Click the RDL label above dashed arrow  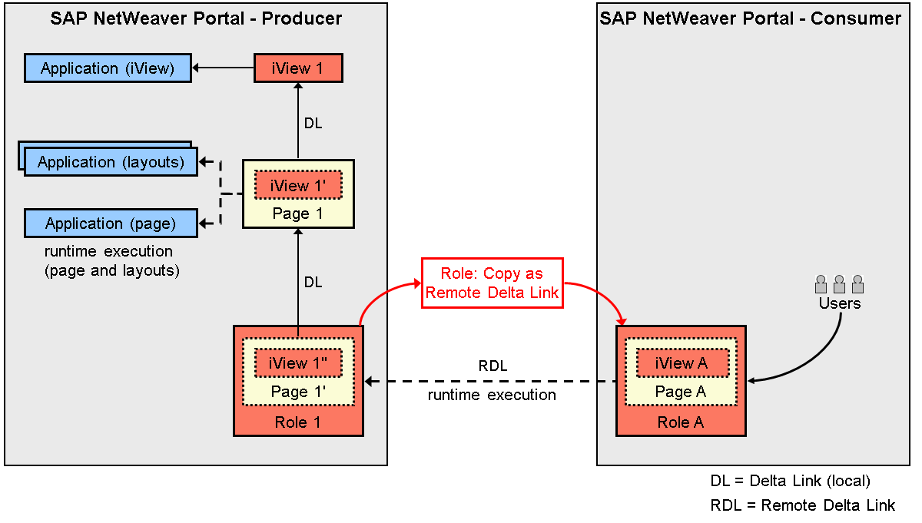pyautogui.click(x=493, y=366)
